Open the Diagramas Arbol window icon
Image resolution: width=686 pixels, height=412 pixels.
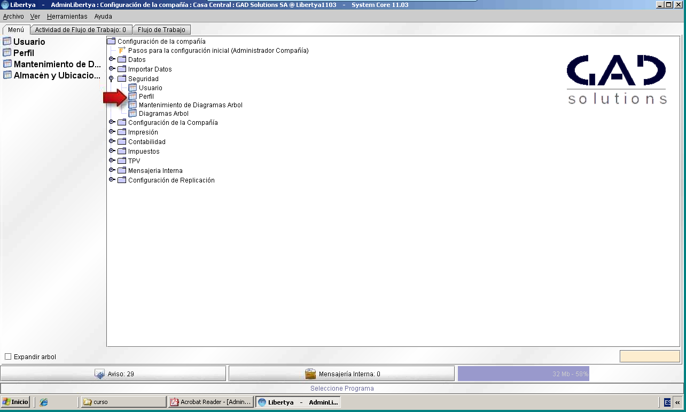click(x=132, y=113)
